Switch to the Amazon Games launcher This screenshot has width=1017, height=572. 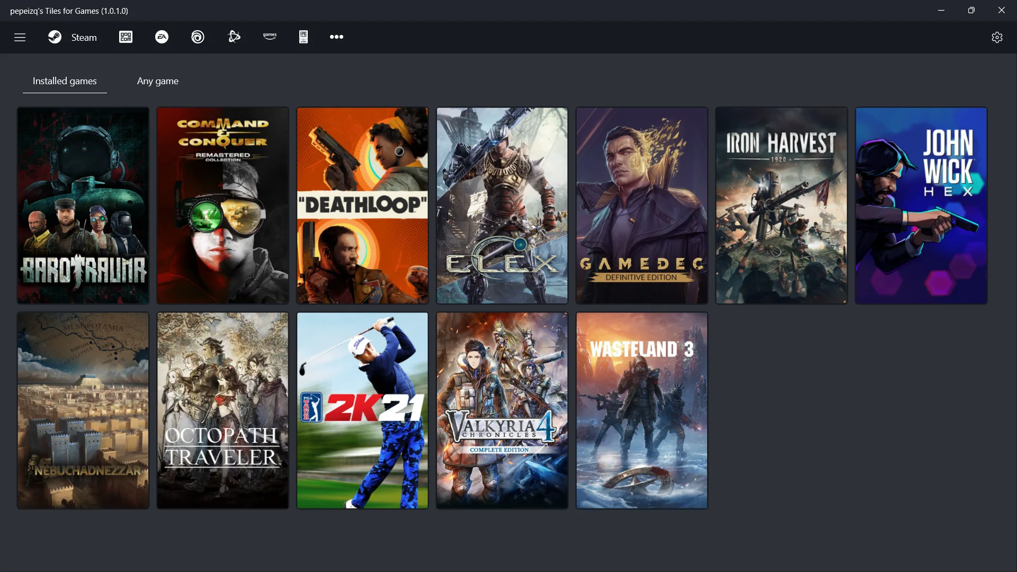coord(270,37)
